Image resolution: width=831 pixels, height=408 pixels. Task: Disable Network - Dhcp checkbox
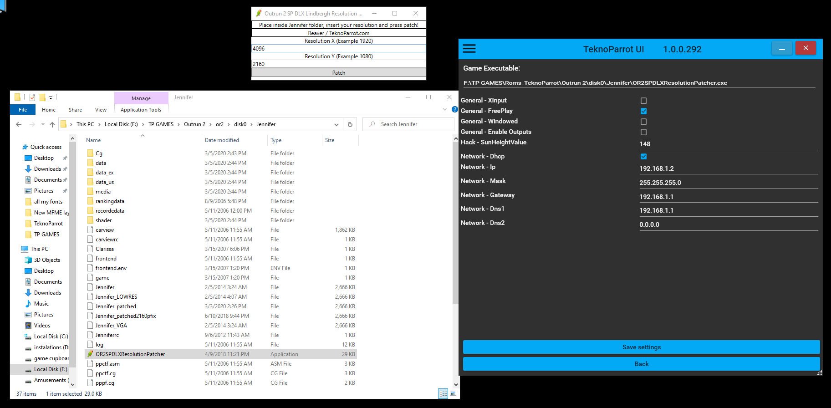(x=643, y=157)
